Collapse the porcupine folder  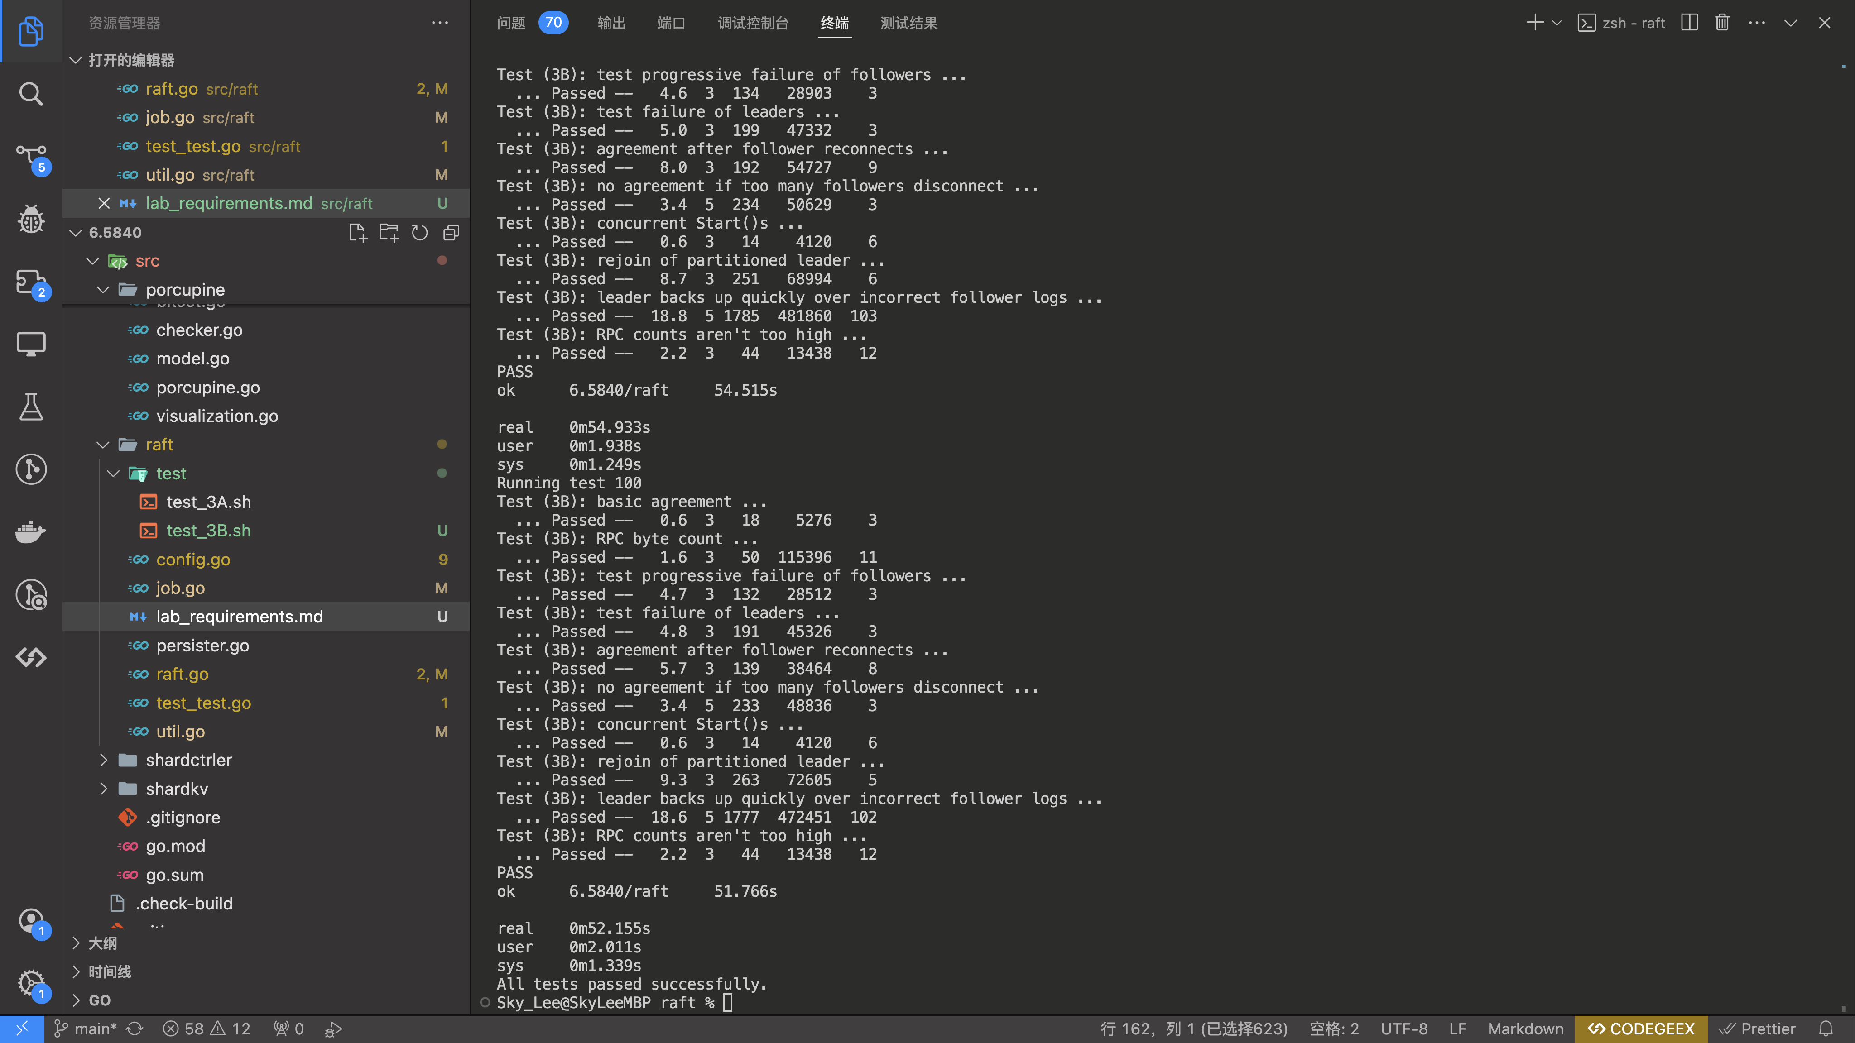(103, 290)
